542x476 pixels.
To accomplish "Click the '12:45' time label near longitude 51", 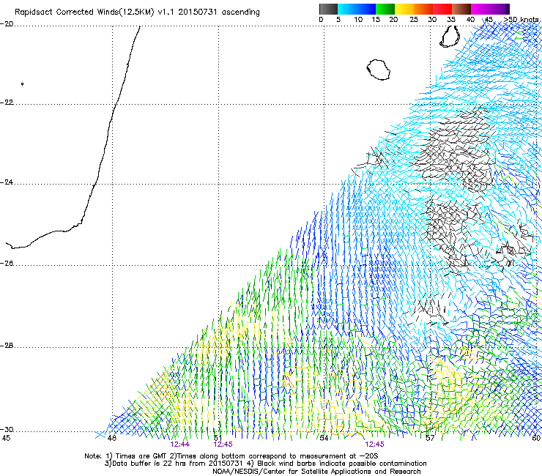I will (223, 445).
